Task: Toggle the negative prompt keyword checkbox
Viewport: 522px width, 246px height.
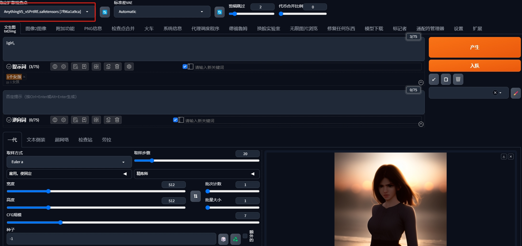Action: click(175, 120)
